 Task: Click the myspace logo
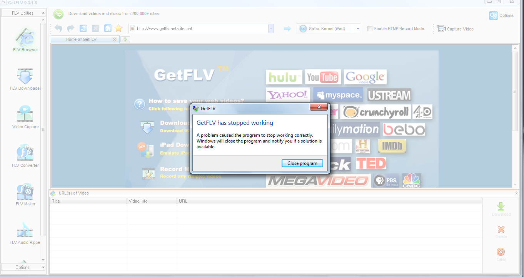pyautogui.click(x=338, y=95)
